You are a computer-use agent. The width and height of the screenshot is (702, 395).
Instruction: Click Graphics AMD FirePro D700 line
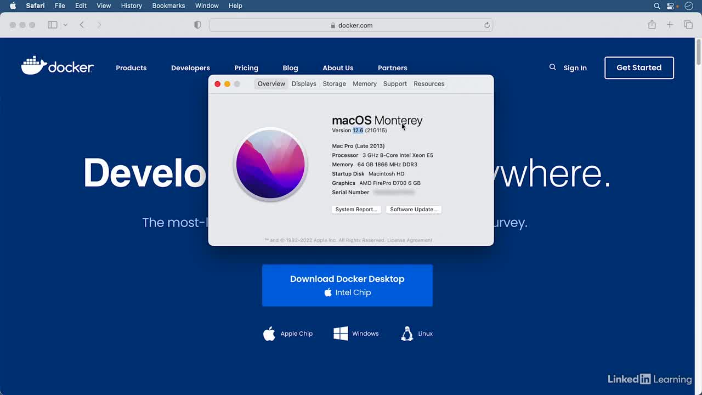376,183
